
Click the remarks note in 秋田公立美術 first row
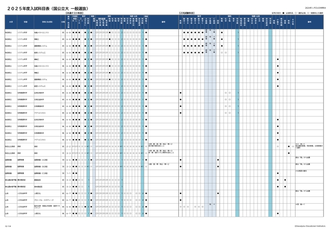[163, 146]
